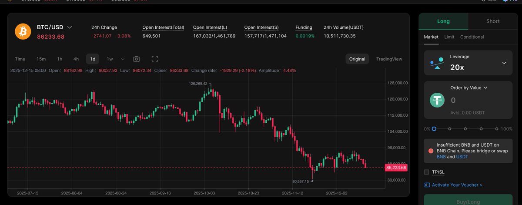522x205 pixels.
Task: Expand the Leverage 20x dropdown
Action: [x=504, y=63]
